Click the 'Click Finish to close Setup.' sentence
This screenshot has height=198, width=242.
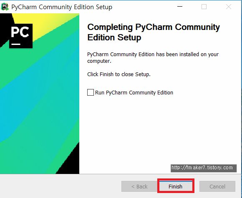(119, 74)
